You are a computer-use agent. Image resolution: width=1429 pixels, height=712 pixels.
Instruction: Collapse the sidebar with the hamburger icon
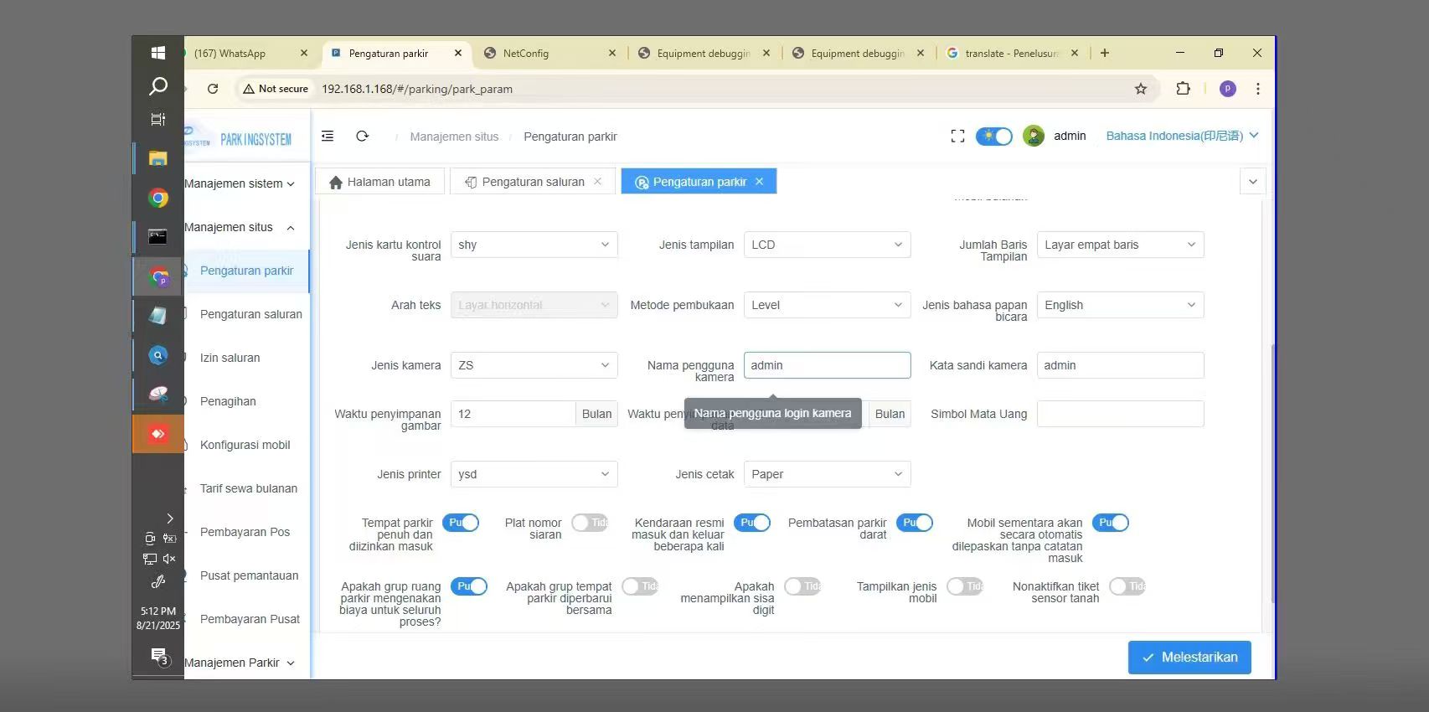click(x=328, y=136)
